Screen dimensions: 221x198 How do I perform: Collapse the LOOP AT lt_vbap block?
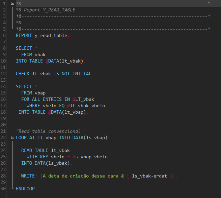pos(12,137)
